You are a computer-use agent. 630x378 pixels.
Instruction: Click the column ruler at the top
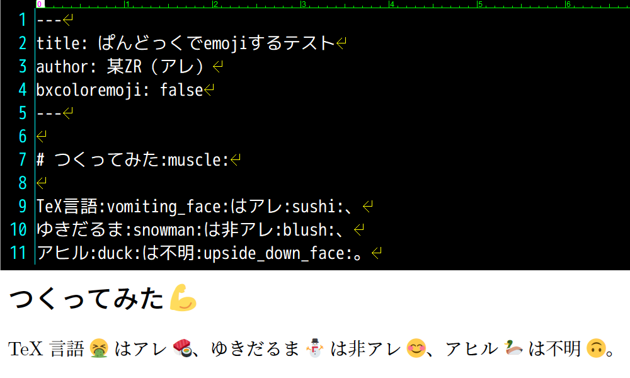(252, 5)
